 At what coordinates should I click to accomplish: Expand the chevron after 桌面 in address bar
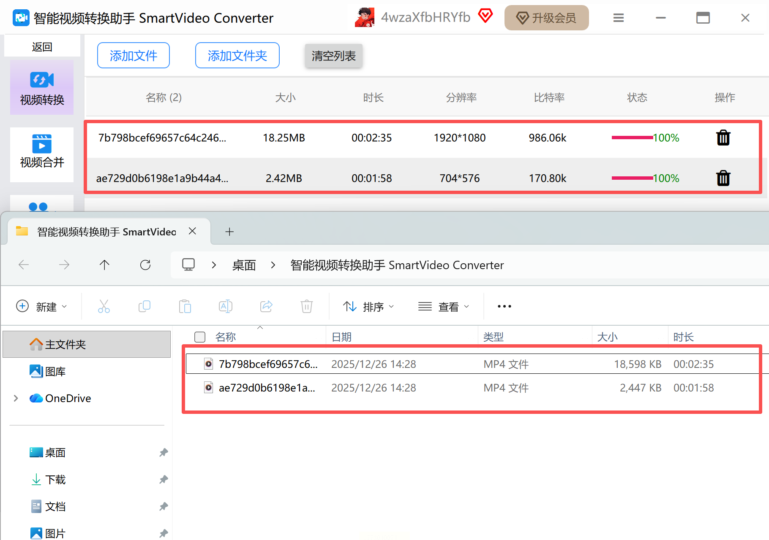pyautogui.click(x=273, y=265)
